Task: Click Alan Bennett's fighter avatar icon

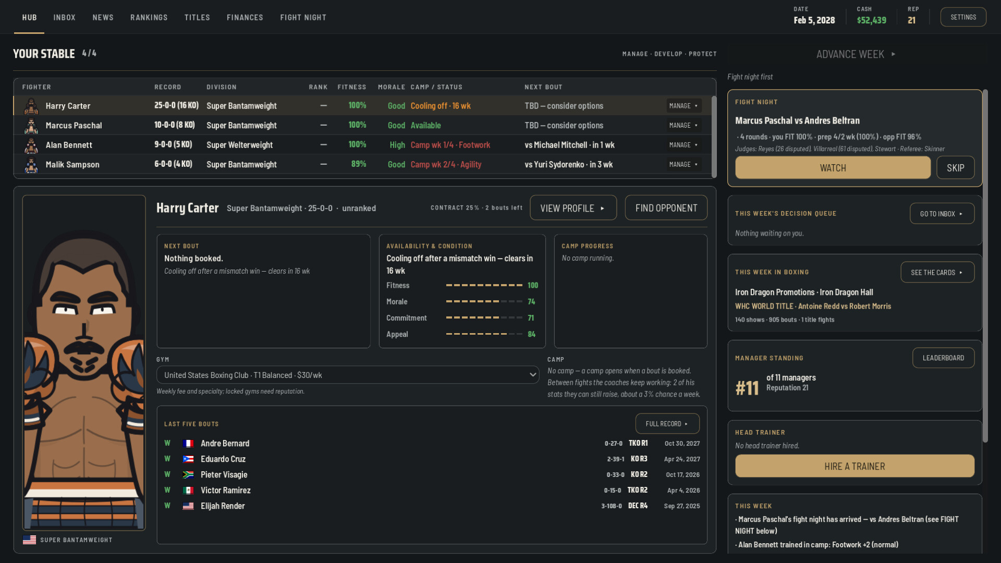Action: pos(31,145)
